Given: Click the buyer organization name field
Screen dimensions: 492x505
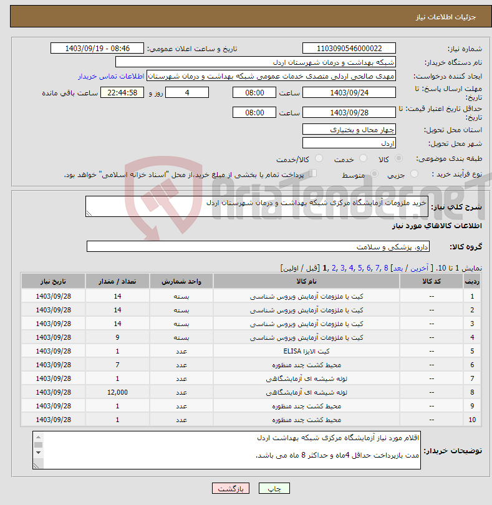Looking at the screenshot, I should (256, 62).
